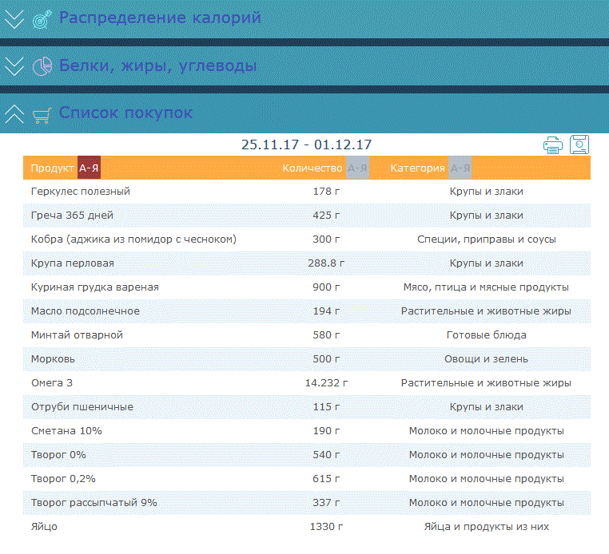609x554 pixels.
Task: Click the shopping cart icon beside Список покупок
Action: tap(42, 115)
